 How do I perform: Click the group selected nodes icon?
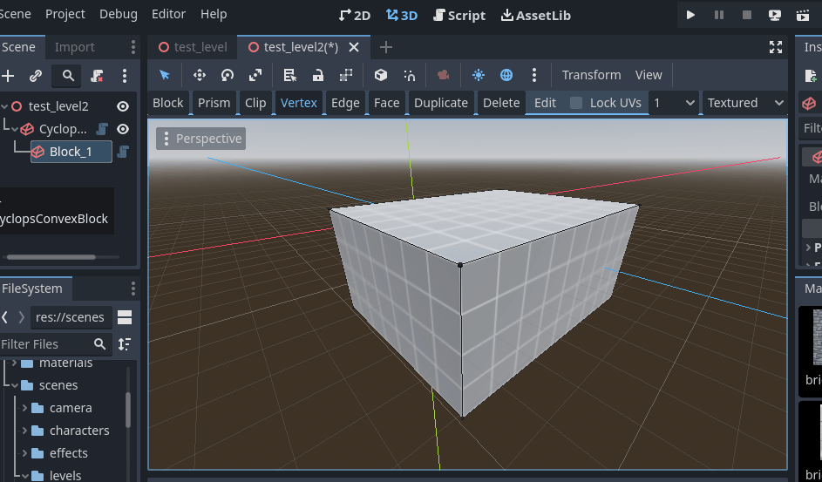click(346, 75)
